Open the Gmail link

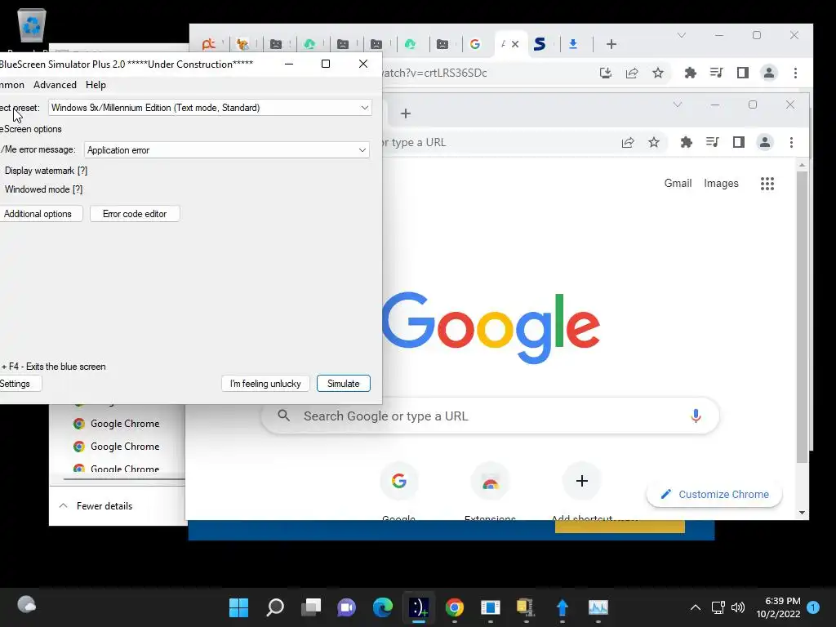pos(678,184)
